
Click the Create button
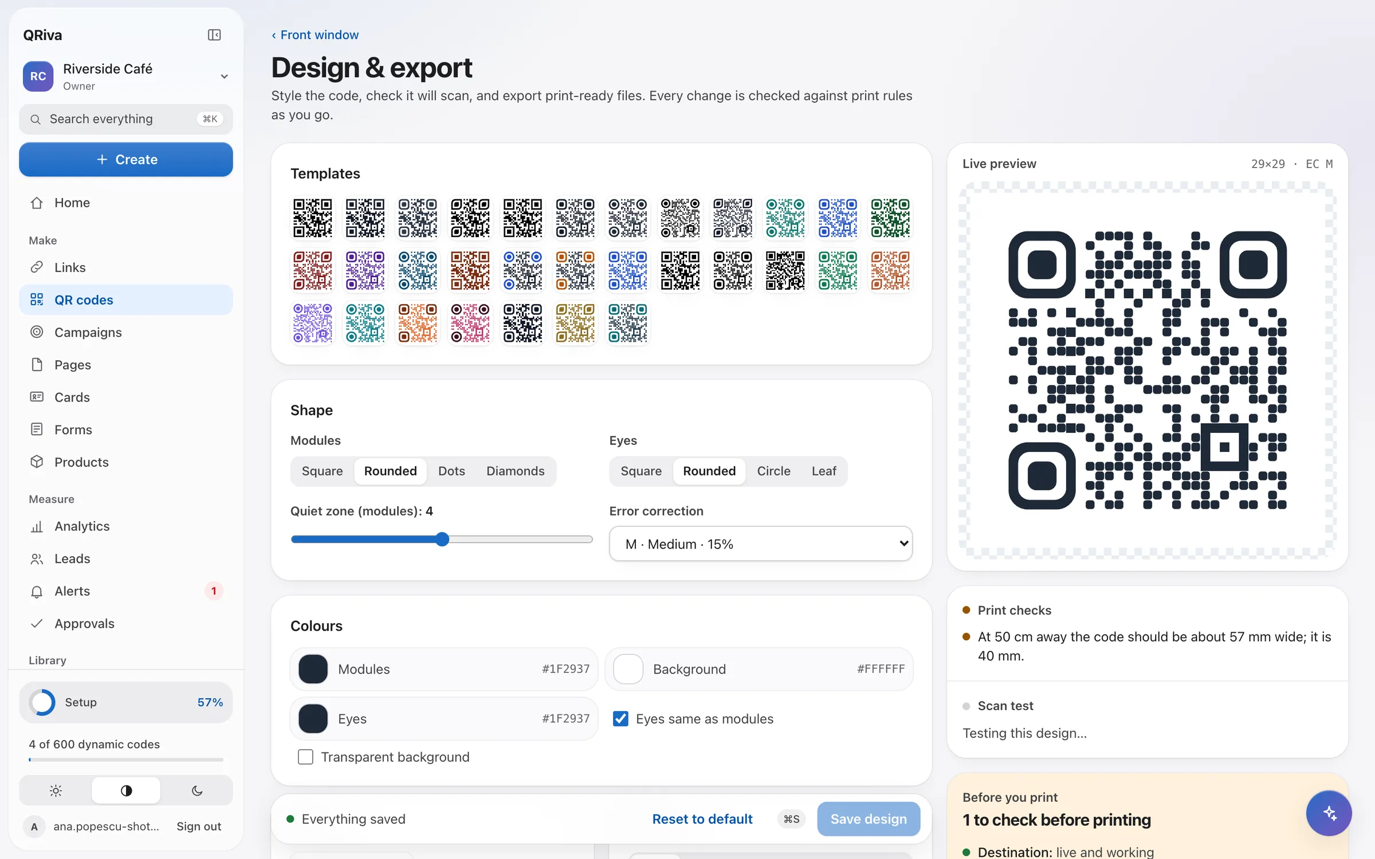pyautogui.click(x=126, y=160)
